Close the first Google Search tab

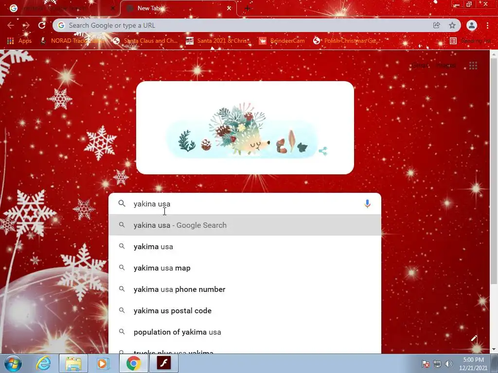pos(112,9)
